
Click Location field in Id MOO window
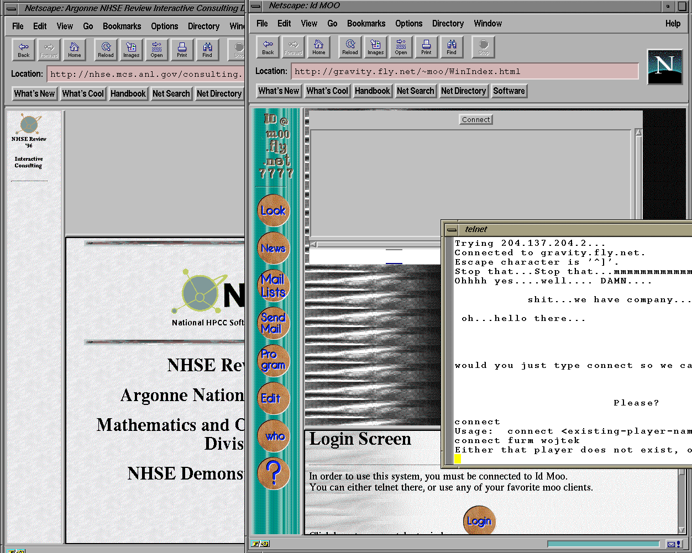(465, 71)
